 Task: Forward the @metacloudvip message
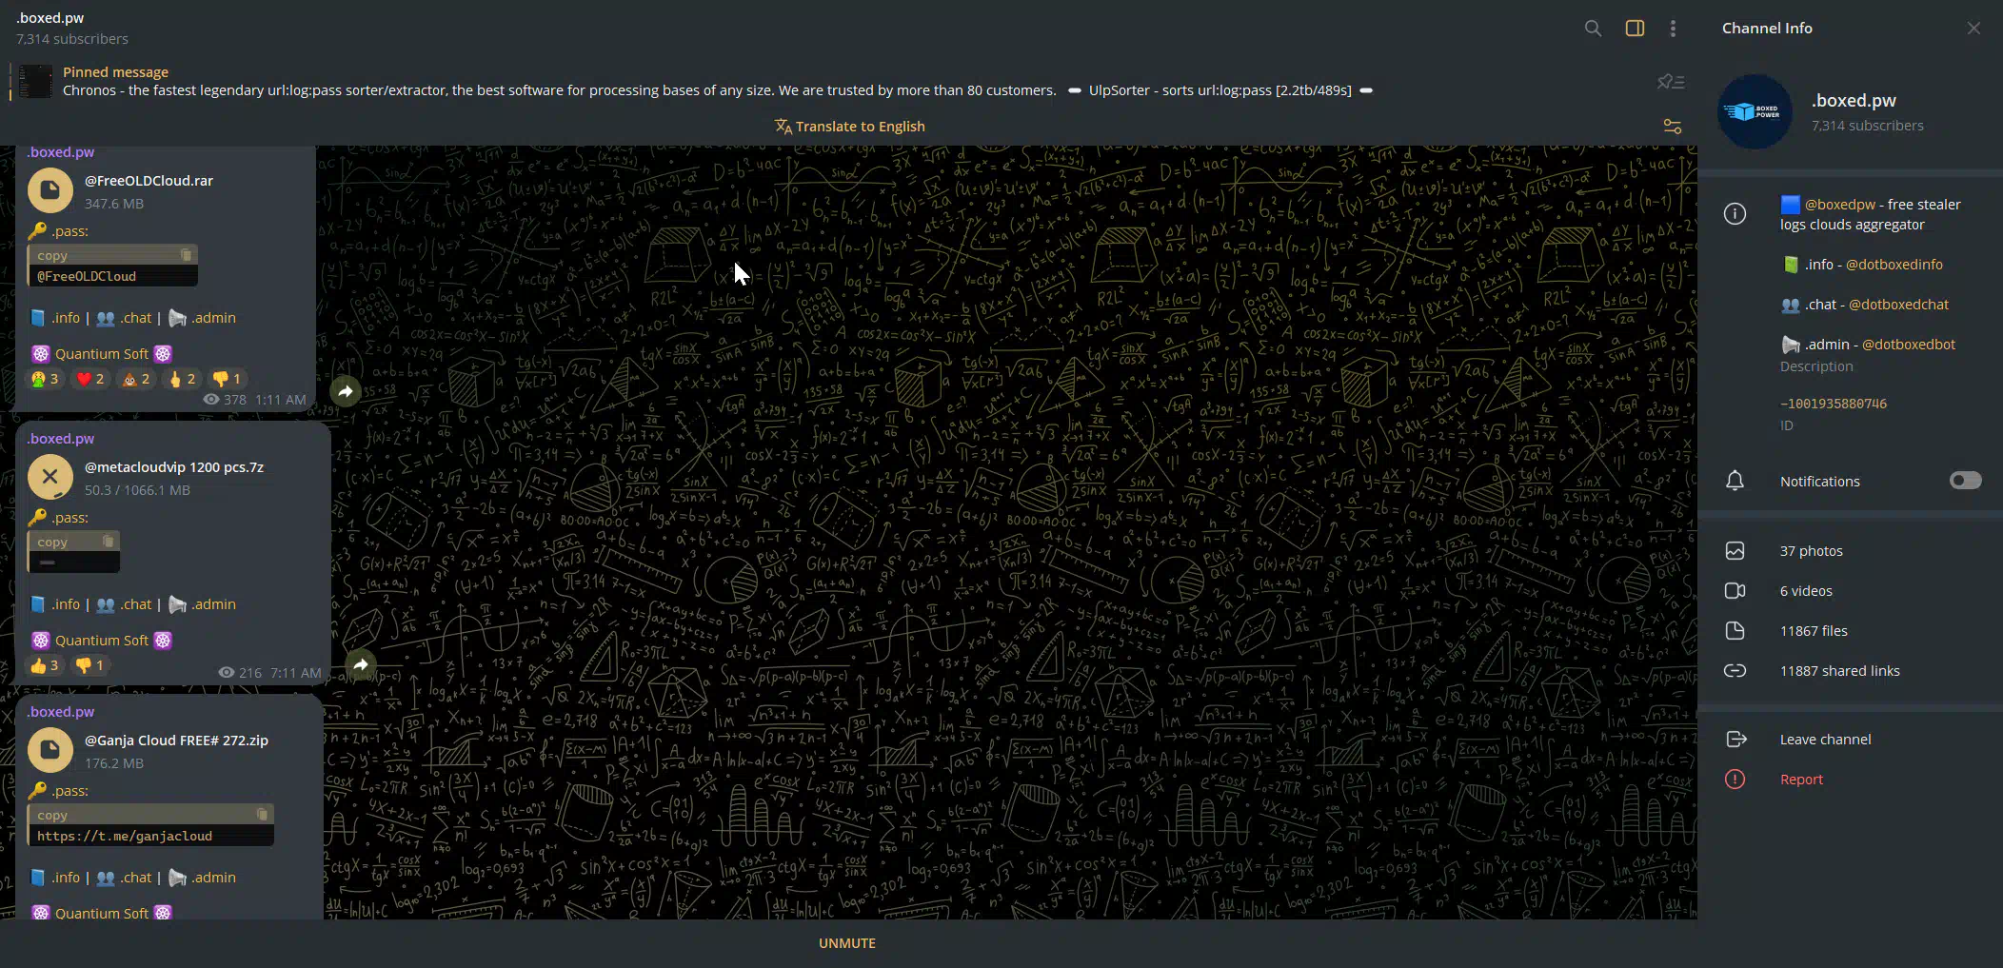click(361, 664)
